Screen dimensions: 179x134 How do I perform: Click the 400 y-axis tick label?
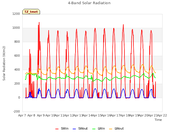(x=17, y=70)
